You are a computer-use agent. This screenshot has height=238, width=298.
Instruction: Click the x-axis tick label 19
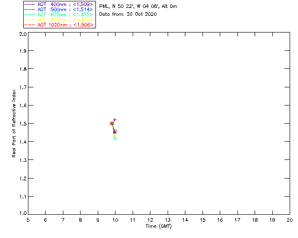272,220
